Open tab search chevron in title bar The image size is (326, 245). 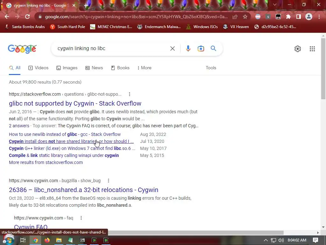275,4
